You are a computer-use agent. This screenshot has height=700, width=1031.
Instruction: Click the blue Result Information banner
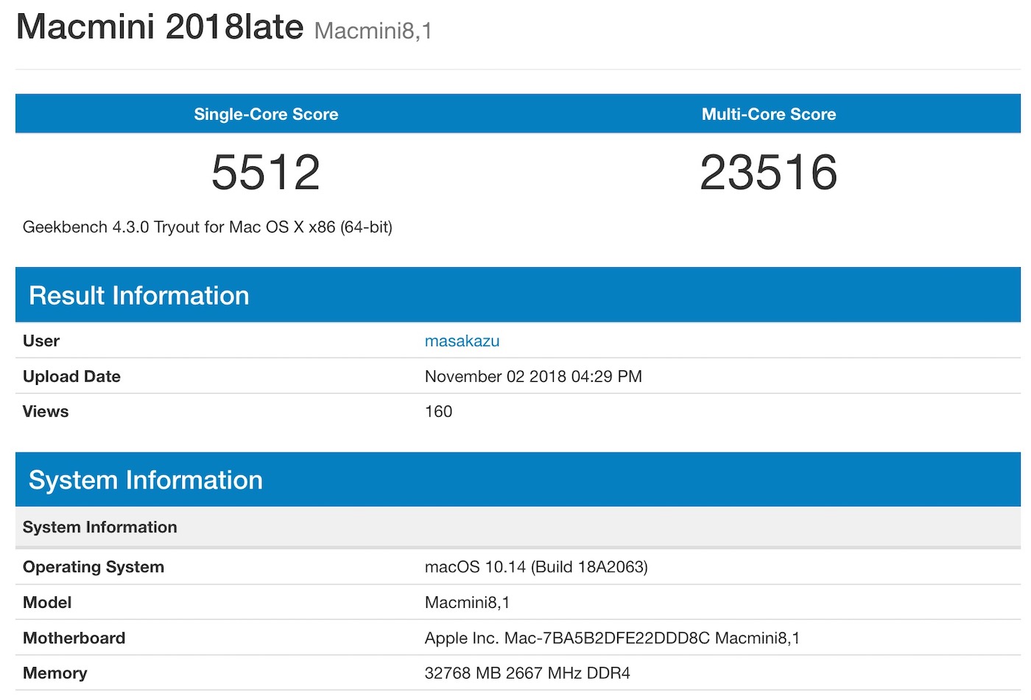[515, 295]
